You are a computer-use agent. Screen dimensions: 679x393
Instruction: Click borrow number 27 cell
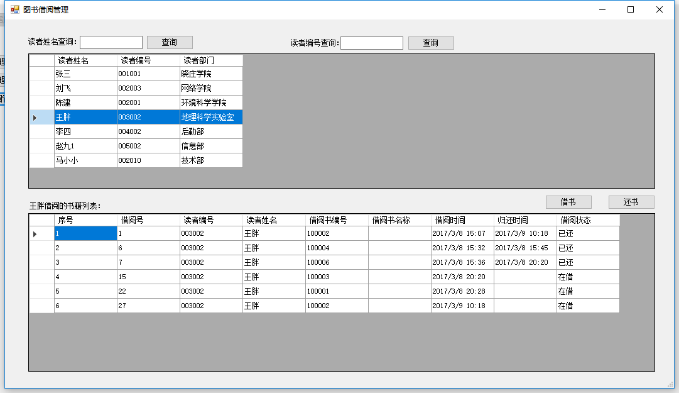click(x=148, y=306)
